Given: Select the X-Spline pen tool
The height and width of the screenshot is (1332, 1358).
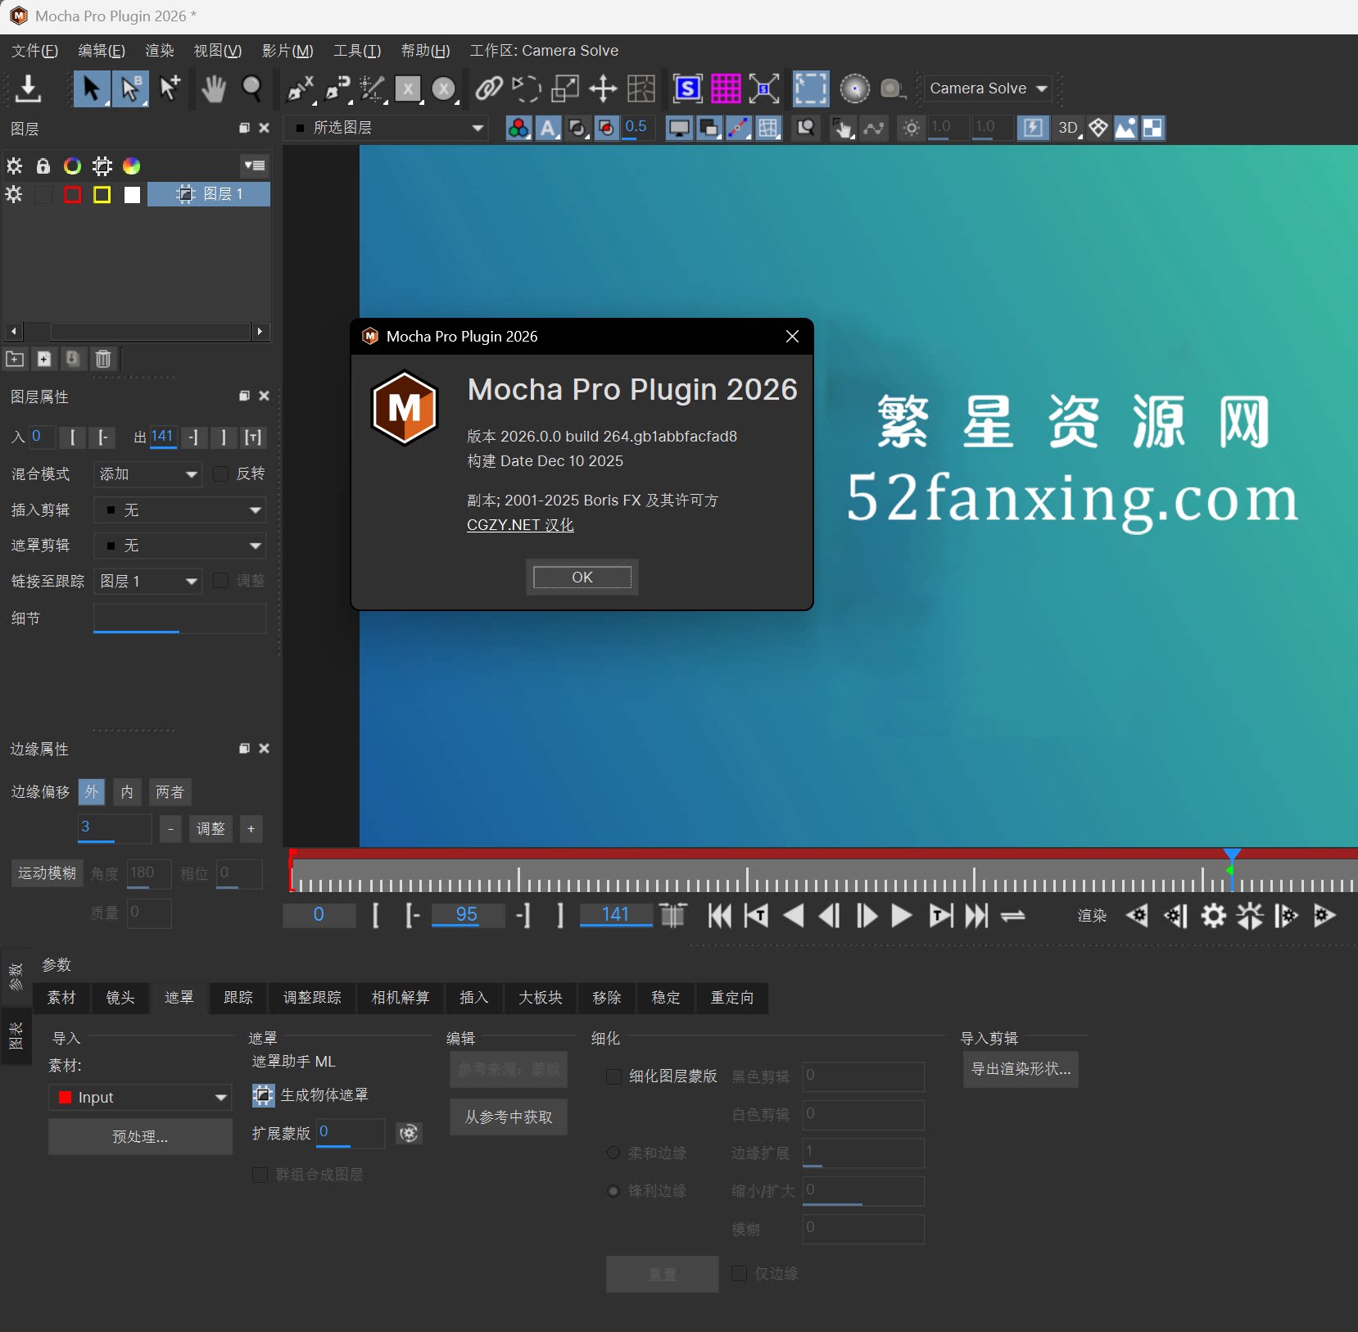Looking at the screenshot, I should (x=301, y=88).
